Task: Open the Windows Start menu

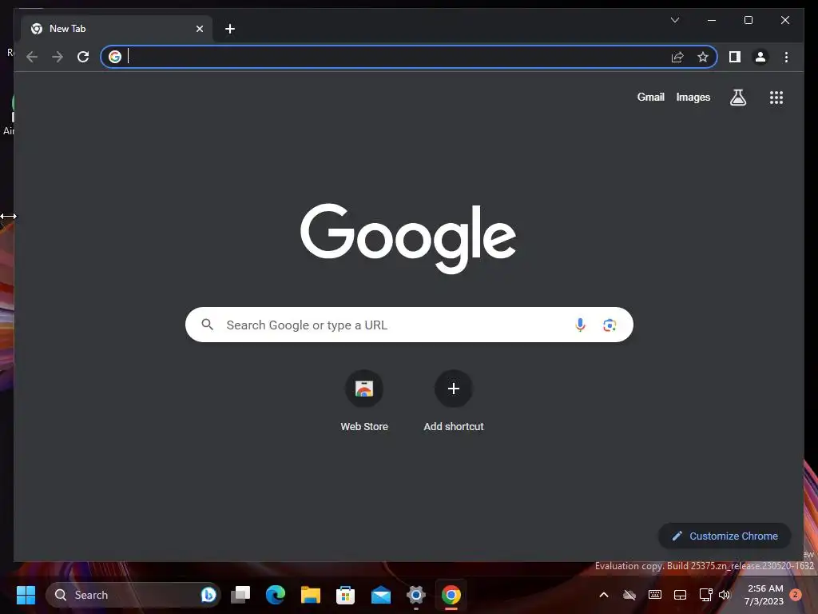Action: pyautogui.click(x=26, y=595)
